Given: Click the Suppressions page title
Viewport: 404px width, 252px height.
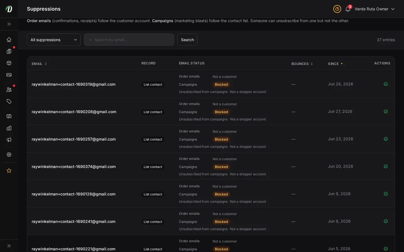Looking at the screenshot, I should tap(44, 9).
